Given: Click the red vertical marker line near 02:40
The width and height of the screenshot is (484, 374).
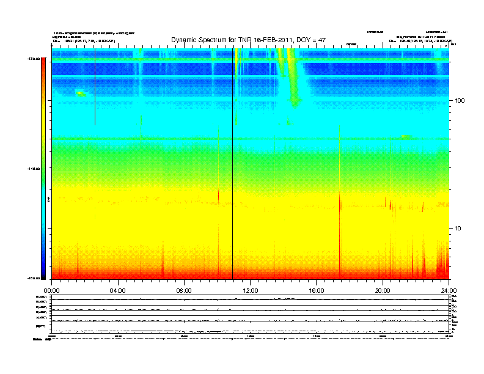Looking at the screenshot, I should click(95, 87).
